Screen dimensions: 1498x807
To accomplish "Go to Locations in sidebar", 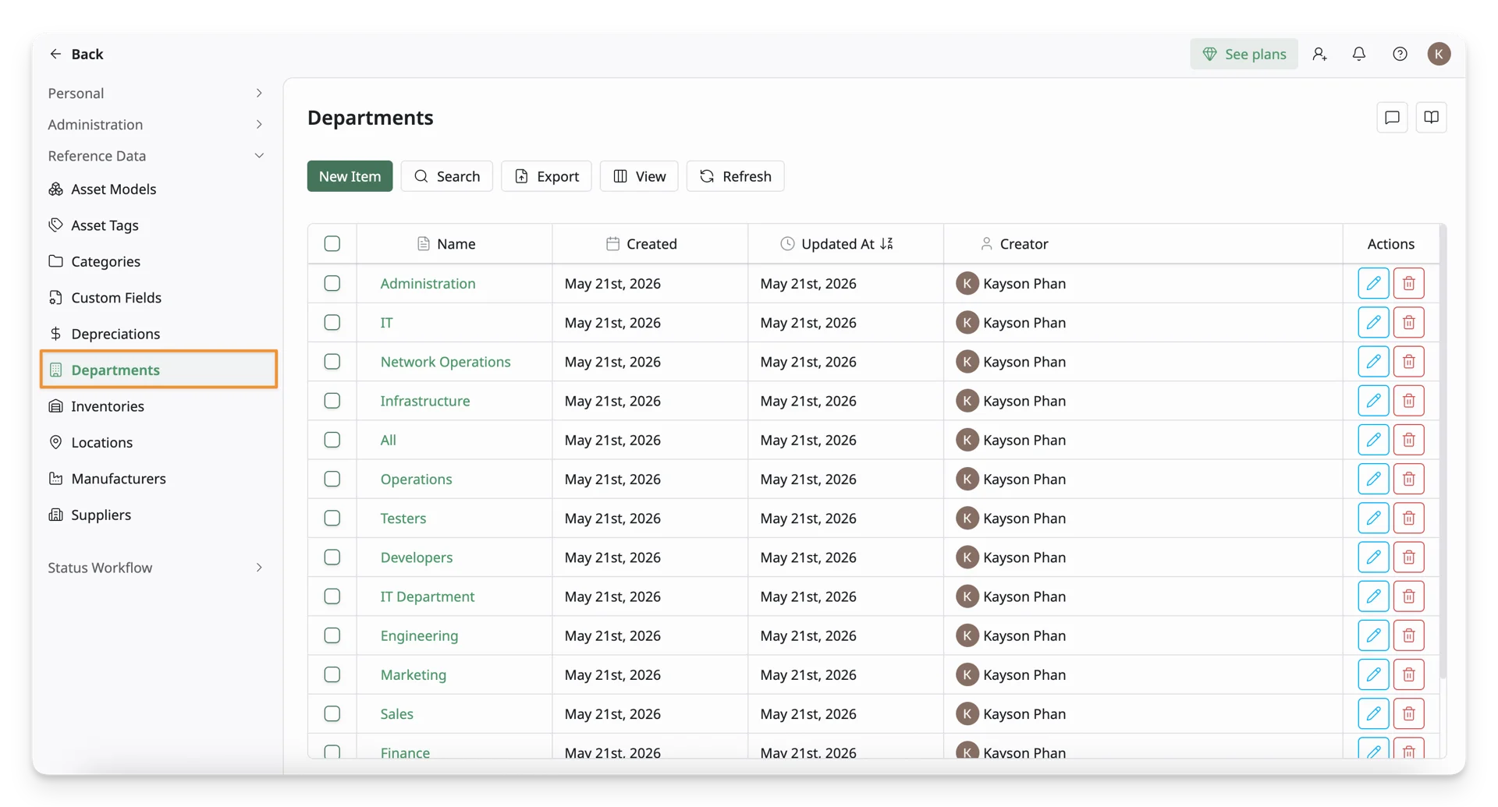I will click(101, 443).
